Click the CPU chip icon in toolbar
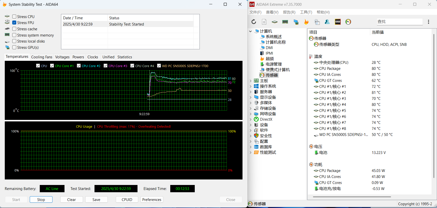Screen dimensions: 437x208 click(x=274, y=22)
